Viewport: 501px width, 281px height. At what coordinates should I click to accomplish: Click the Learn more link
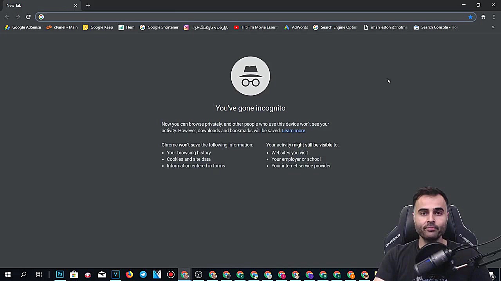(294, 131)
